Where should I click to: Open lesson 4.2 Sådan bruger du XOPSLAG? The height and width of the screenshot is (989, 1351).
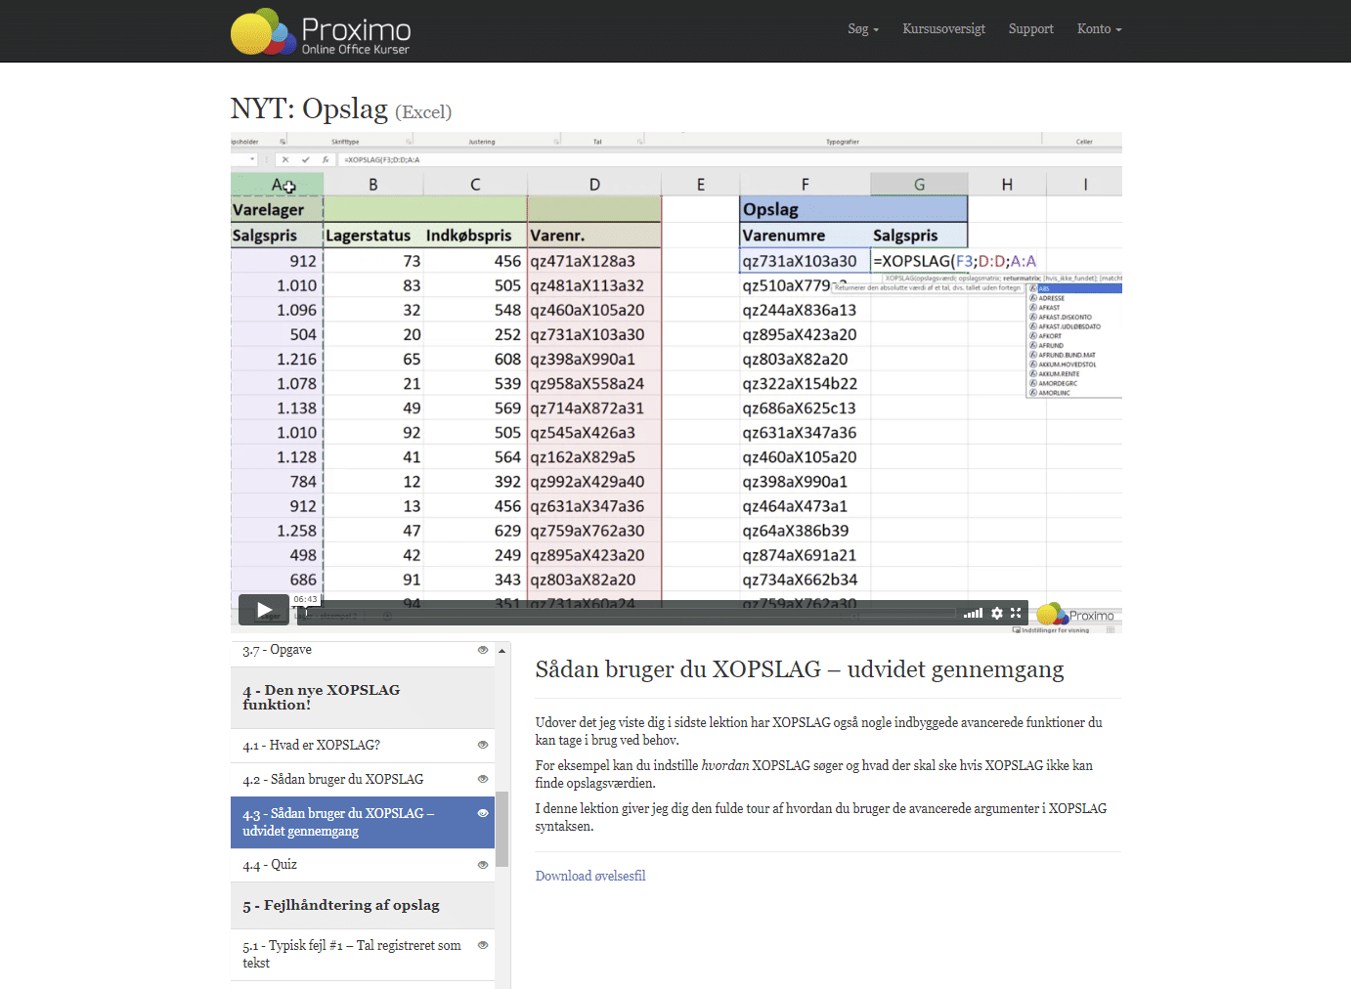click(332, 779)
